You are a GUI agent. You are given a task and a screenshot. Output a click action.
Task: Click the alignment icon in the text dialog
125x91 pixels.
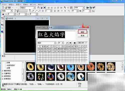tap(75, 43)
